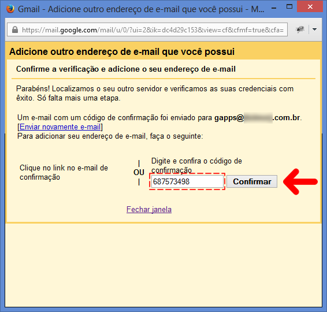The height and width of the screenshot is (312, 327).
Task: Click the 'Digite e confira o código' label
Action: tap(196, 165)
